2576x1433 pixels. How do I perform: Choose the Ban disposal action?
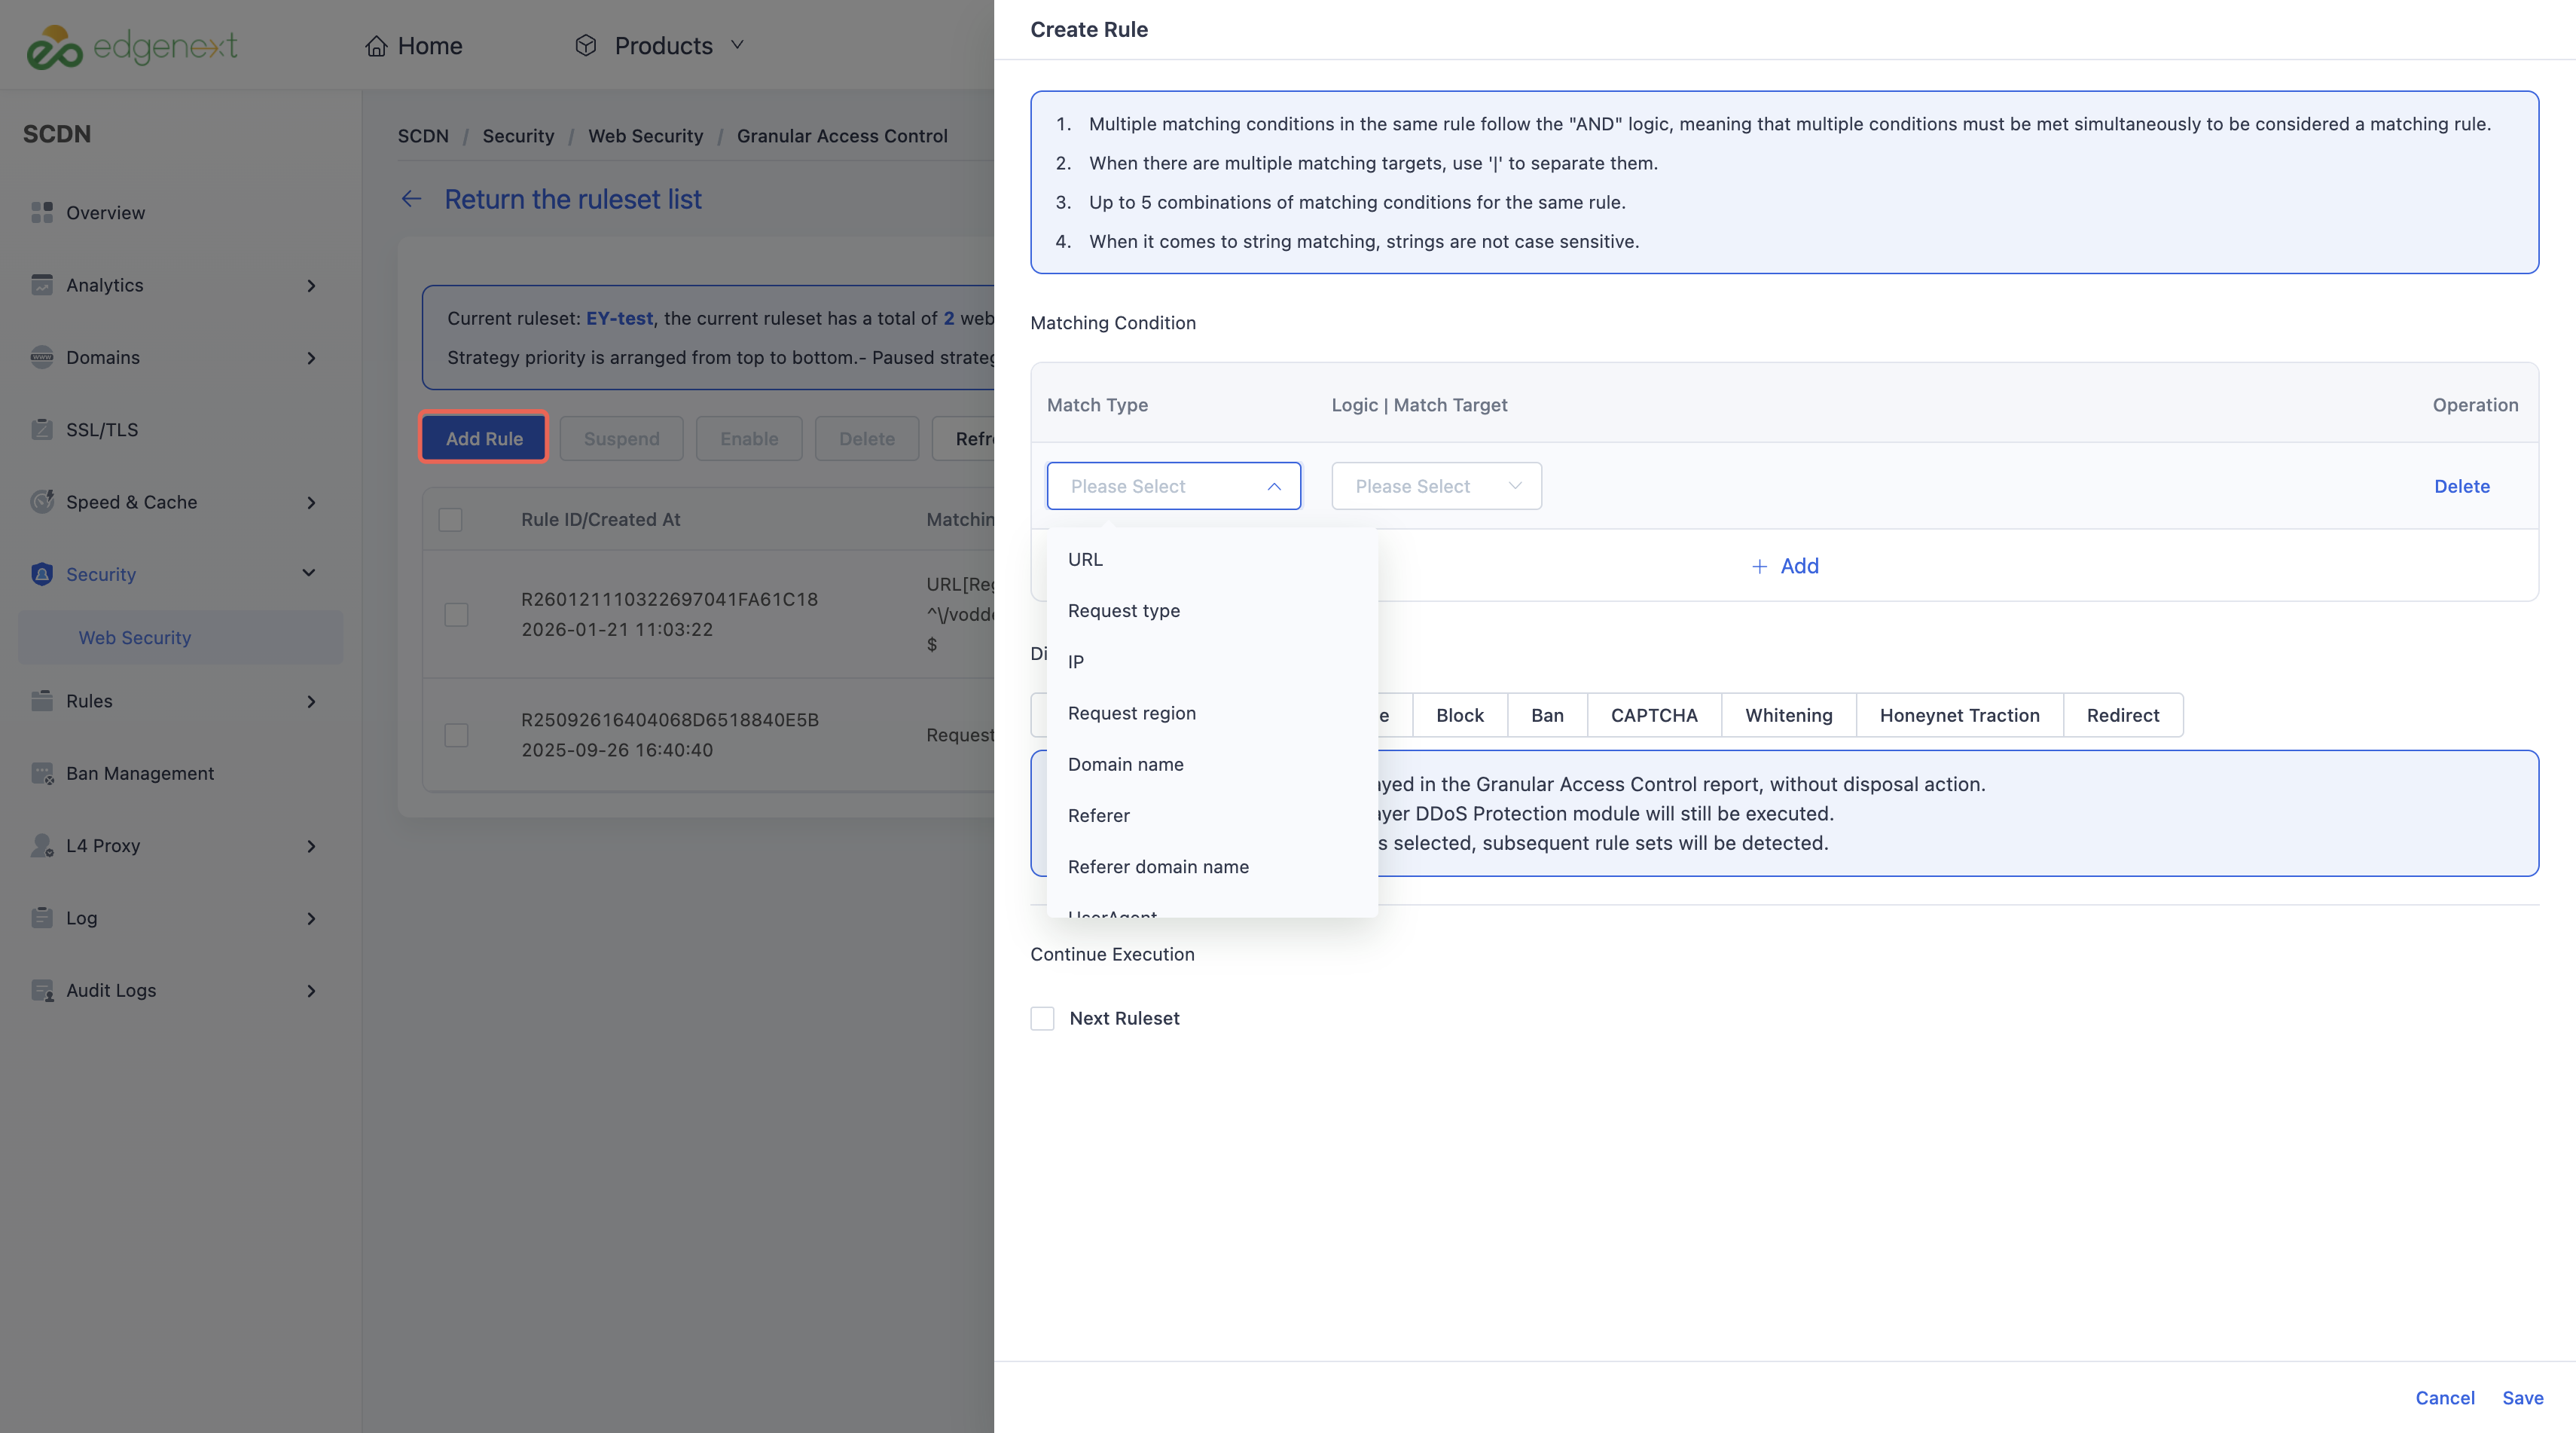click(1547, 715)
